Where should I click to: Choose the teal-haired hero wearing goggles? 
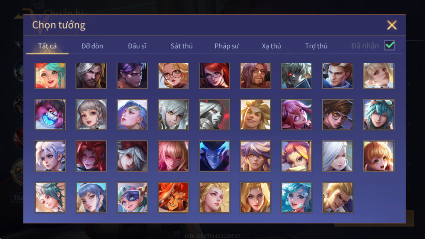[x=379, y=114]
